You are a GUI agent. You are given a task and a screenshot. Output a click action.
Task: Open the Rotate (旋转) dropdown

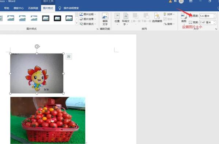(x=169, y=24)
